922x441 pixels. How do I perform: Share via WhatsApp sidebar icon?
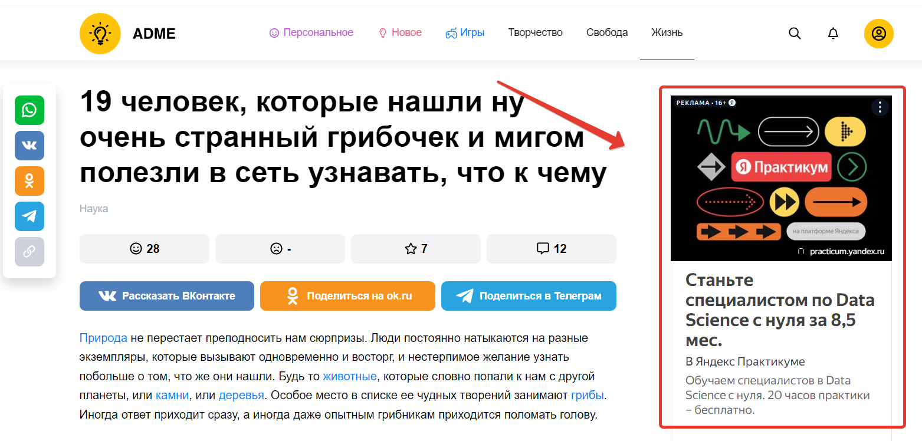[x=29, y=110]
